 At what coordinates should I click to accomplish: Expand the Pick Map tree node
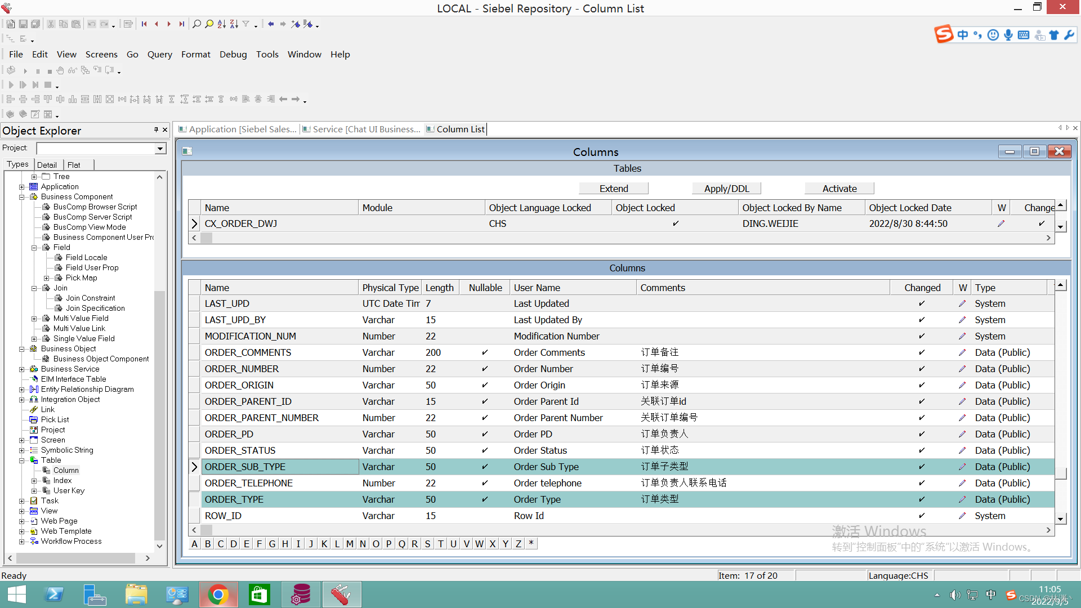(x=47, y=278)
